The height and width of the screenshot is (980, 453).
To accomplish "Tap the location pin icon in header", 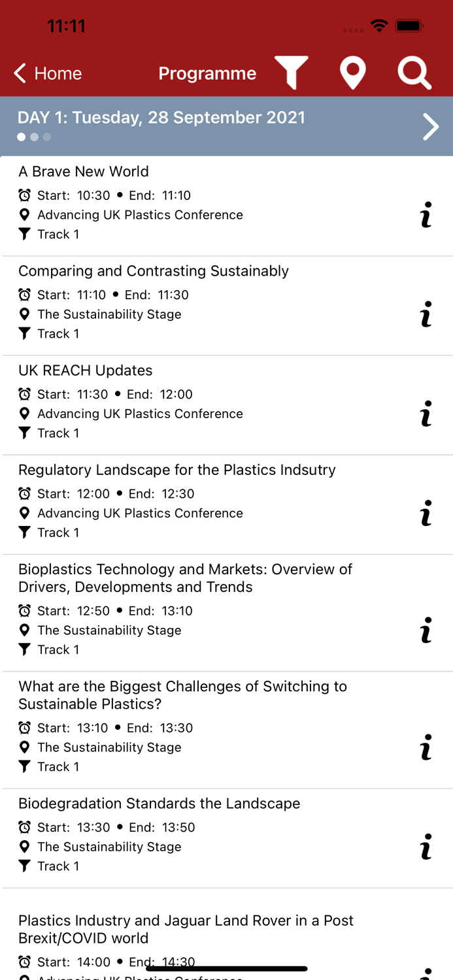I will point(352,73).
